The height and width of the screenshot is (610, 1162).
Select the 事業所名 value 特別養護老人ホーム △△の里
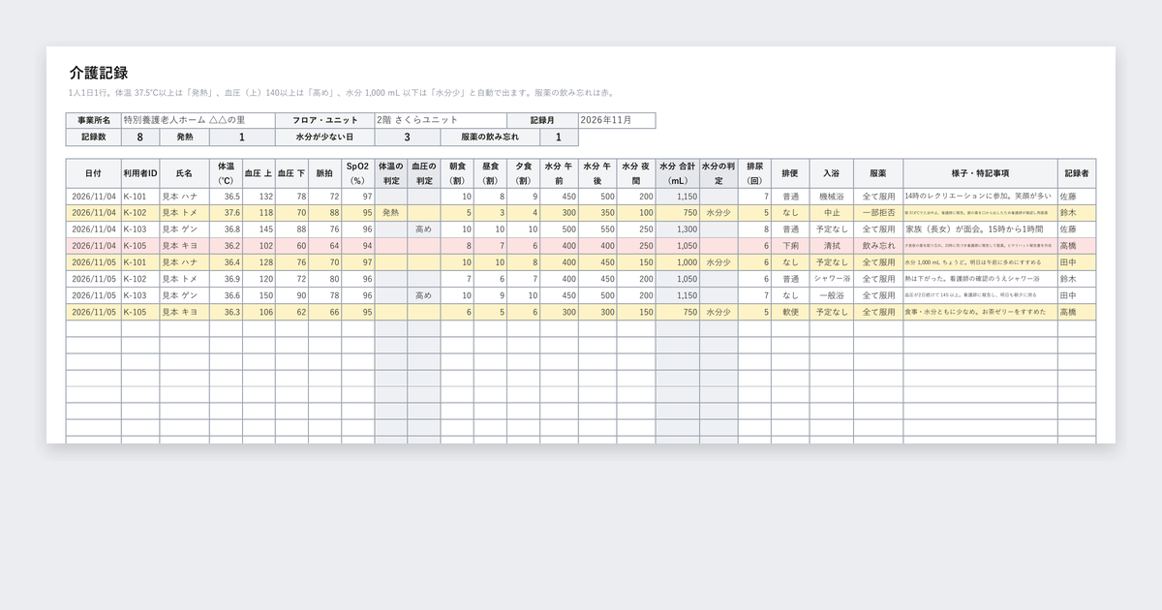[198, 120]
